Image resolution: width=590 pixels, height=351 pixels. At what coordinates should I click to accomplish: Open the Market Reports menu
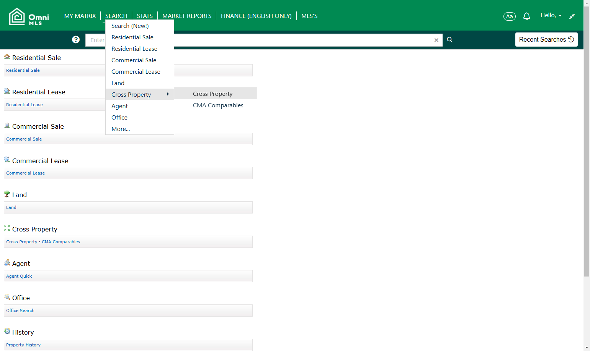click(x=187, y=16)
